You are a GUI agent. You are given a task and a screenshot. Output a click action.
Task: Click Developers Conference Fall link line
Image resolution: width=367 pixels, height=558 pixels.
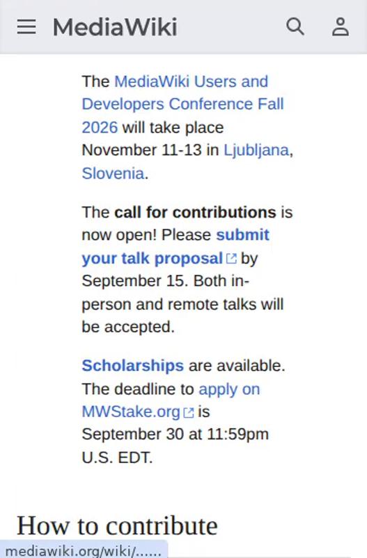coord(182,104)
